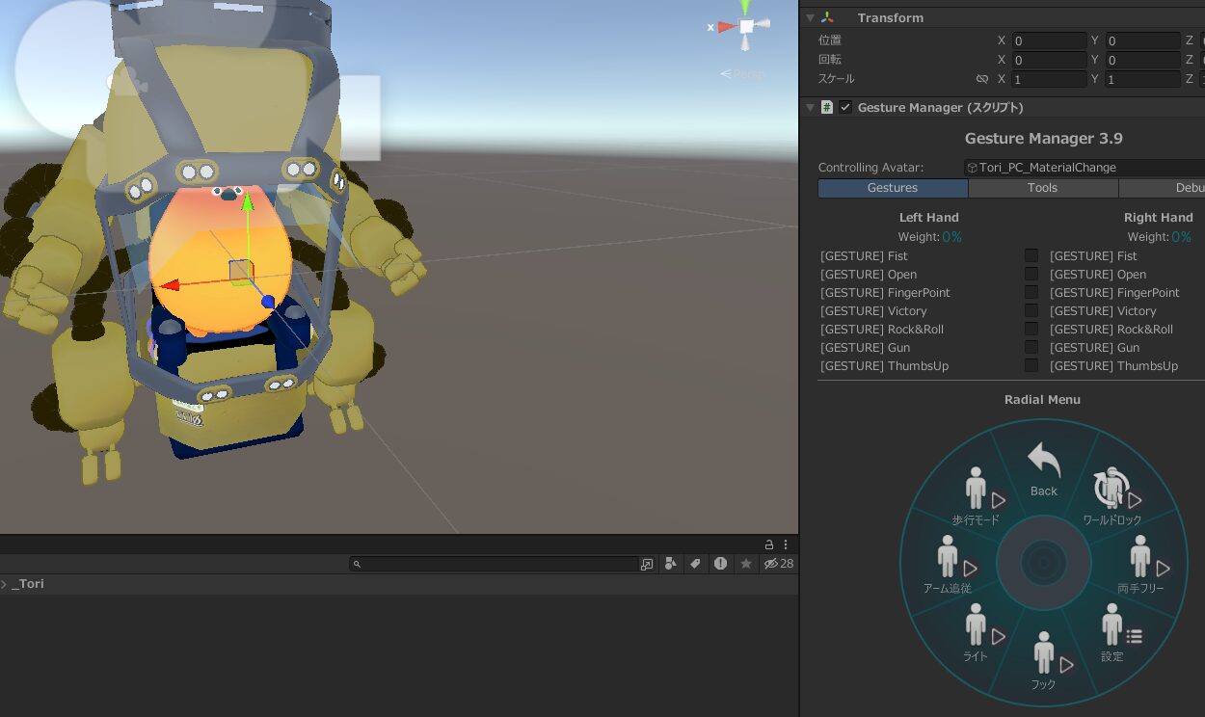Click the Back arrow in Radial Menu
The image size is (1205, 717).
pos(1043,468)
